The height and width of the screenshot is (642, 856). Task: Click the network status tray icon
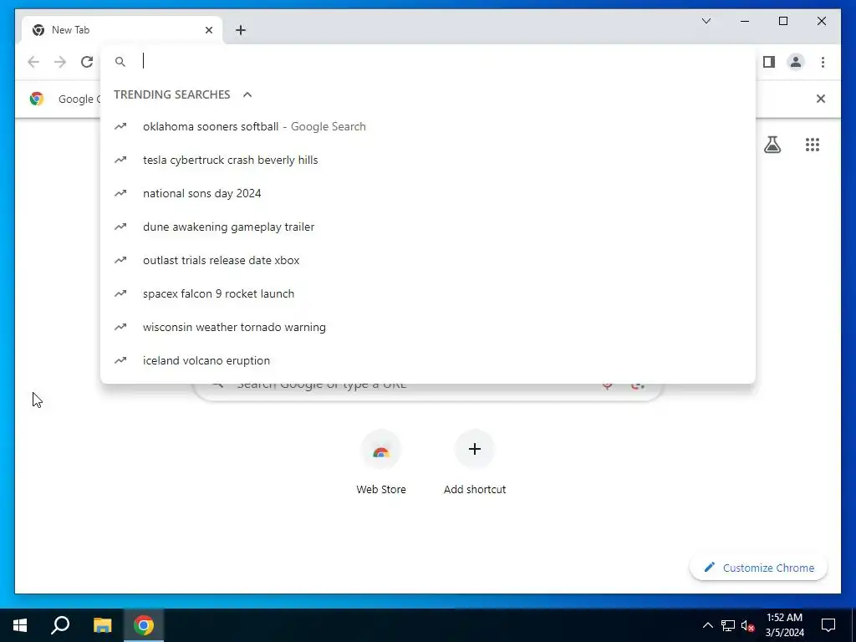click(728, 625)
